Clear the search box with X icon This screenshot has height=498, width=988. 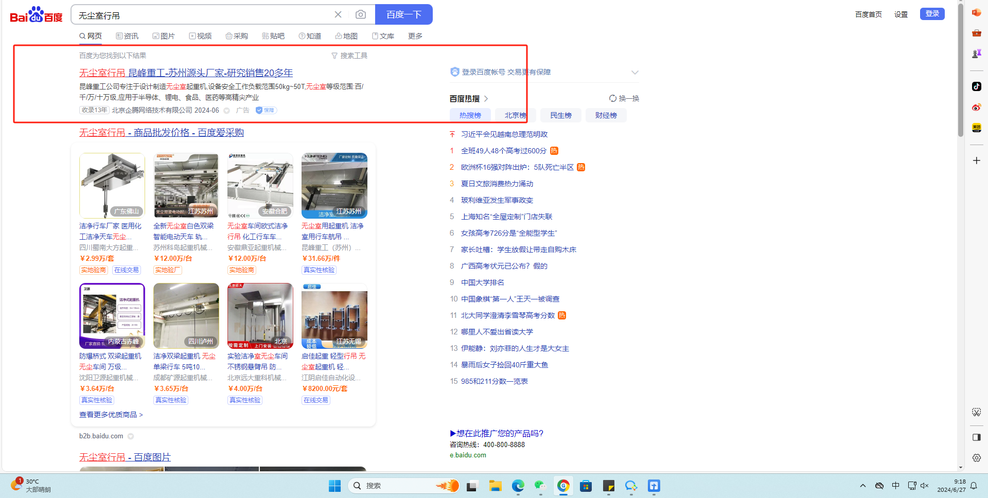(x=338, y=14)
